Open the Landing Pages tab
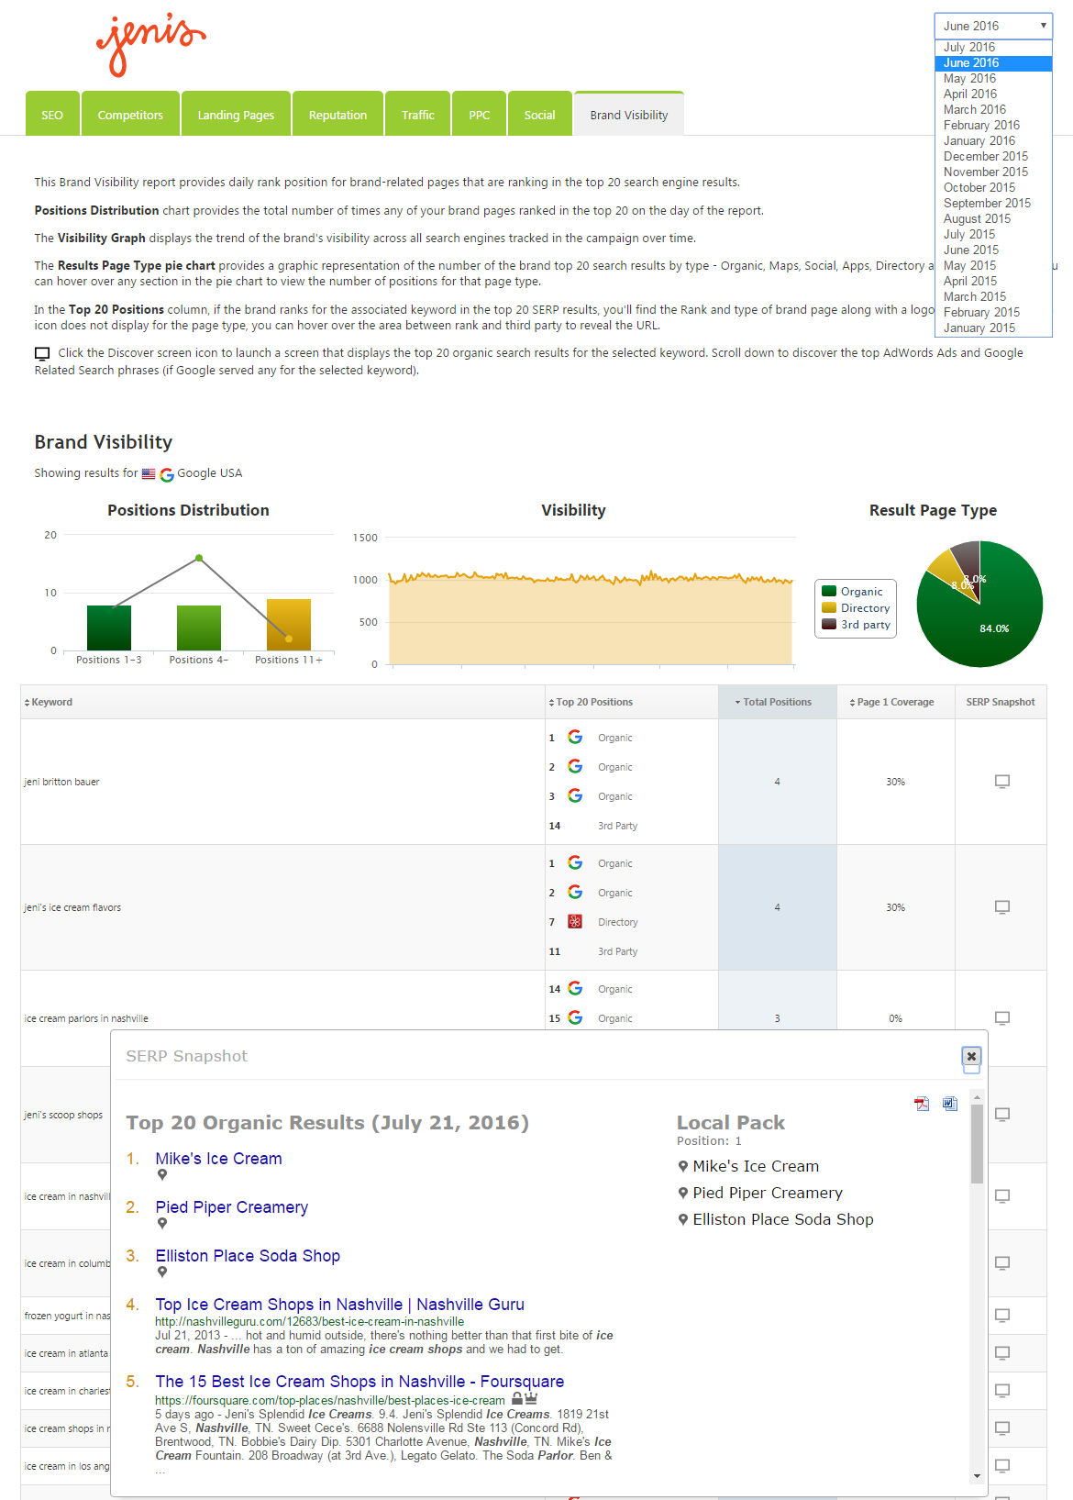Screen dimensions: 1073x1500 (x=236, y=115)
